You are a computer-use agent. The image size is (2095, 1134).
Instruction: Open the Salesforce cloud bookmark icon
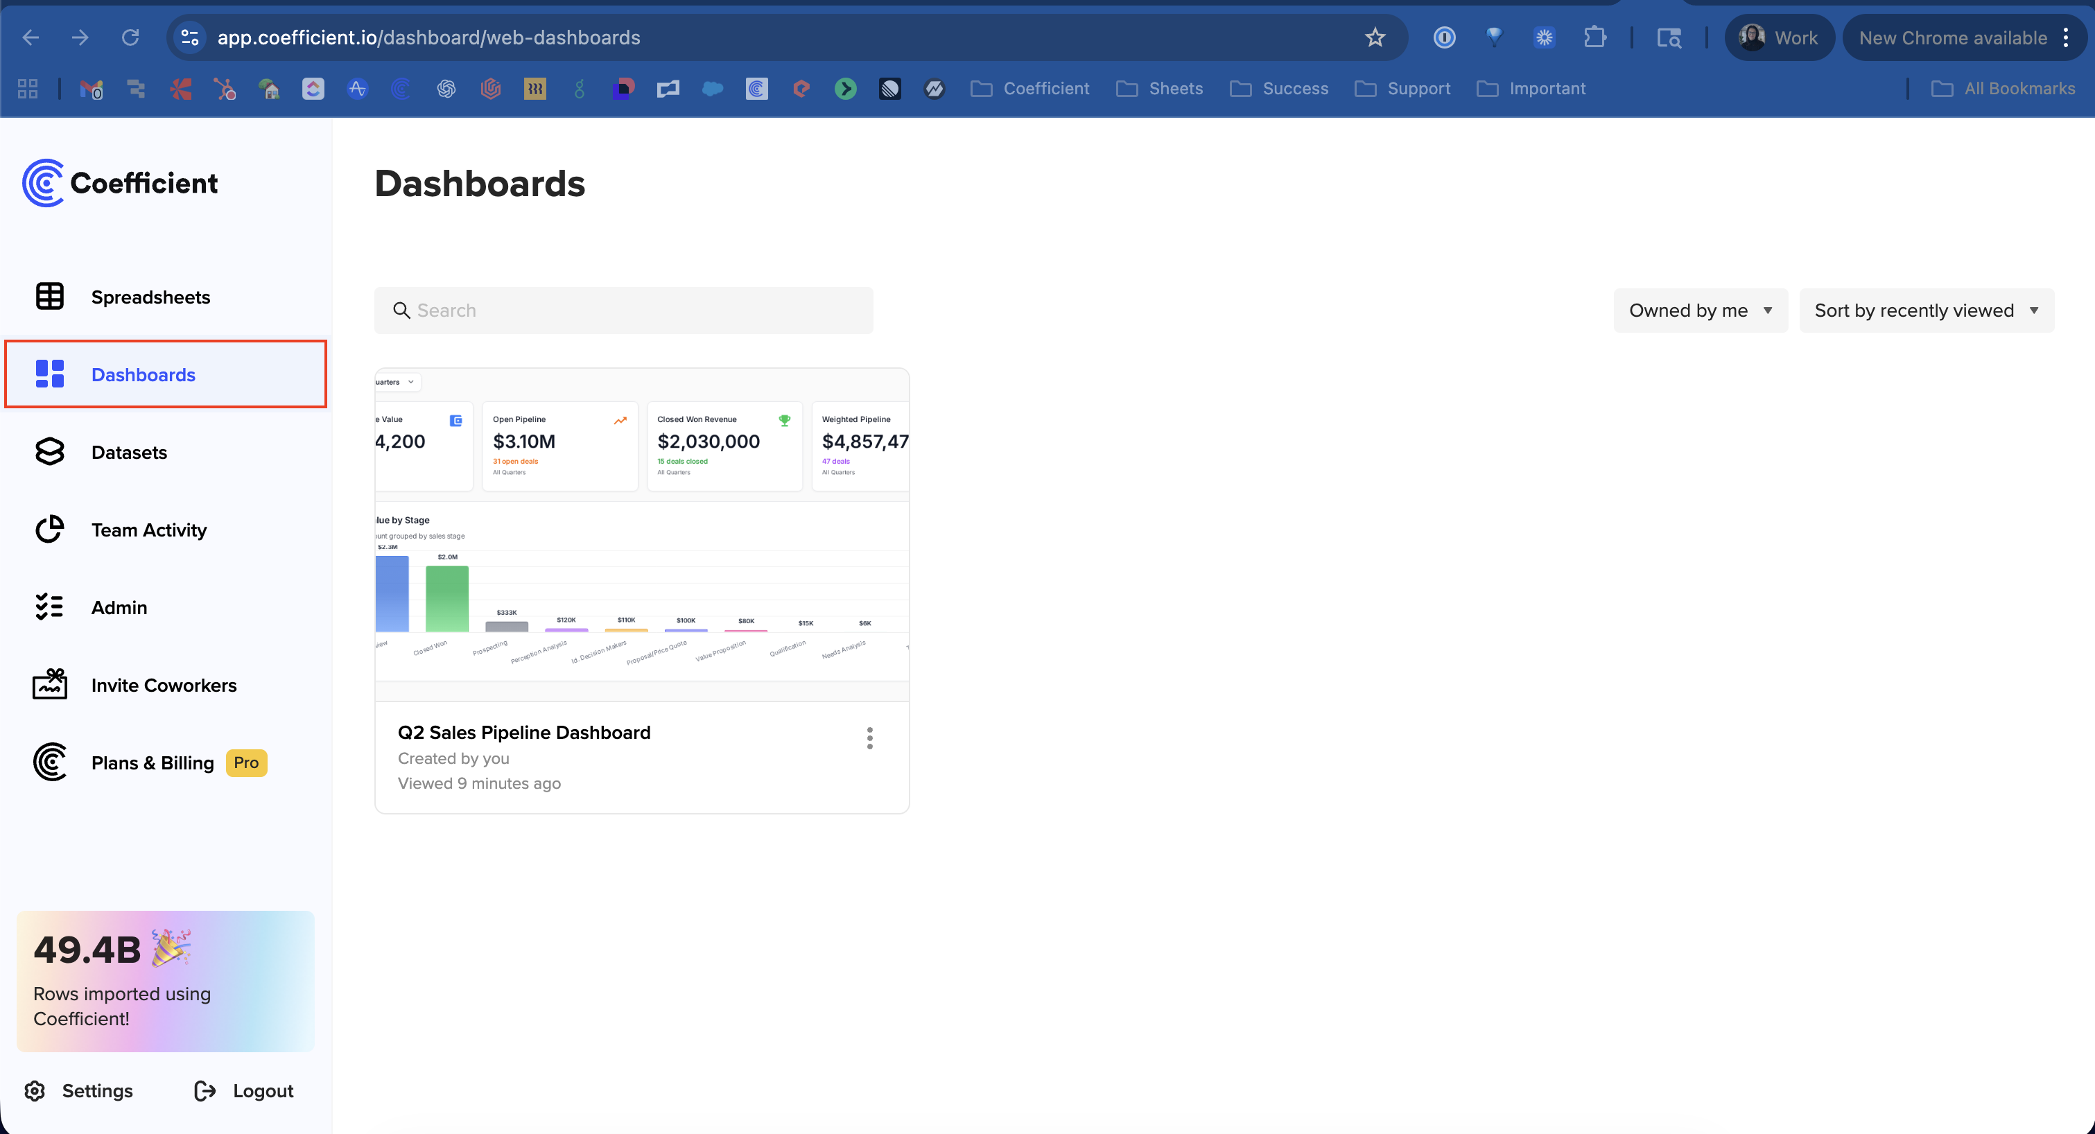(713, 89)
